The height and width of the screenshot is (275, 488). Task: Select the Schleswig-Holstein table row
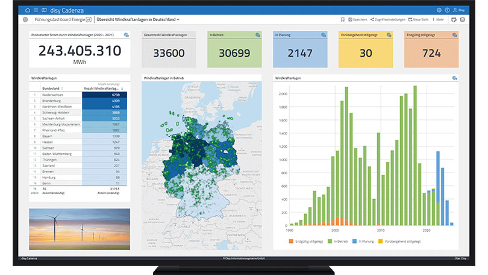point(78,112)
